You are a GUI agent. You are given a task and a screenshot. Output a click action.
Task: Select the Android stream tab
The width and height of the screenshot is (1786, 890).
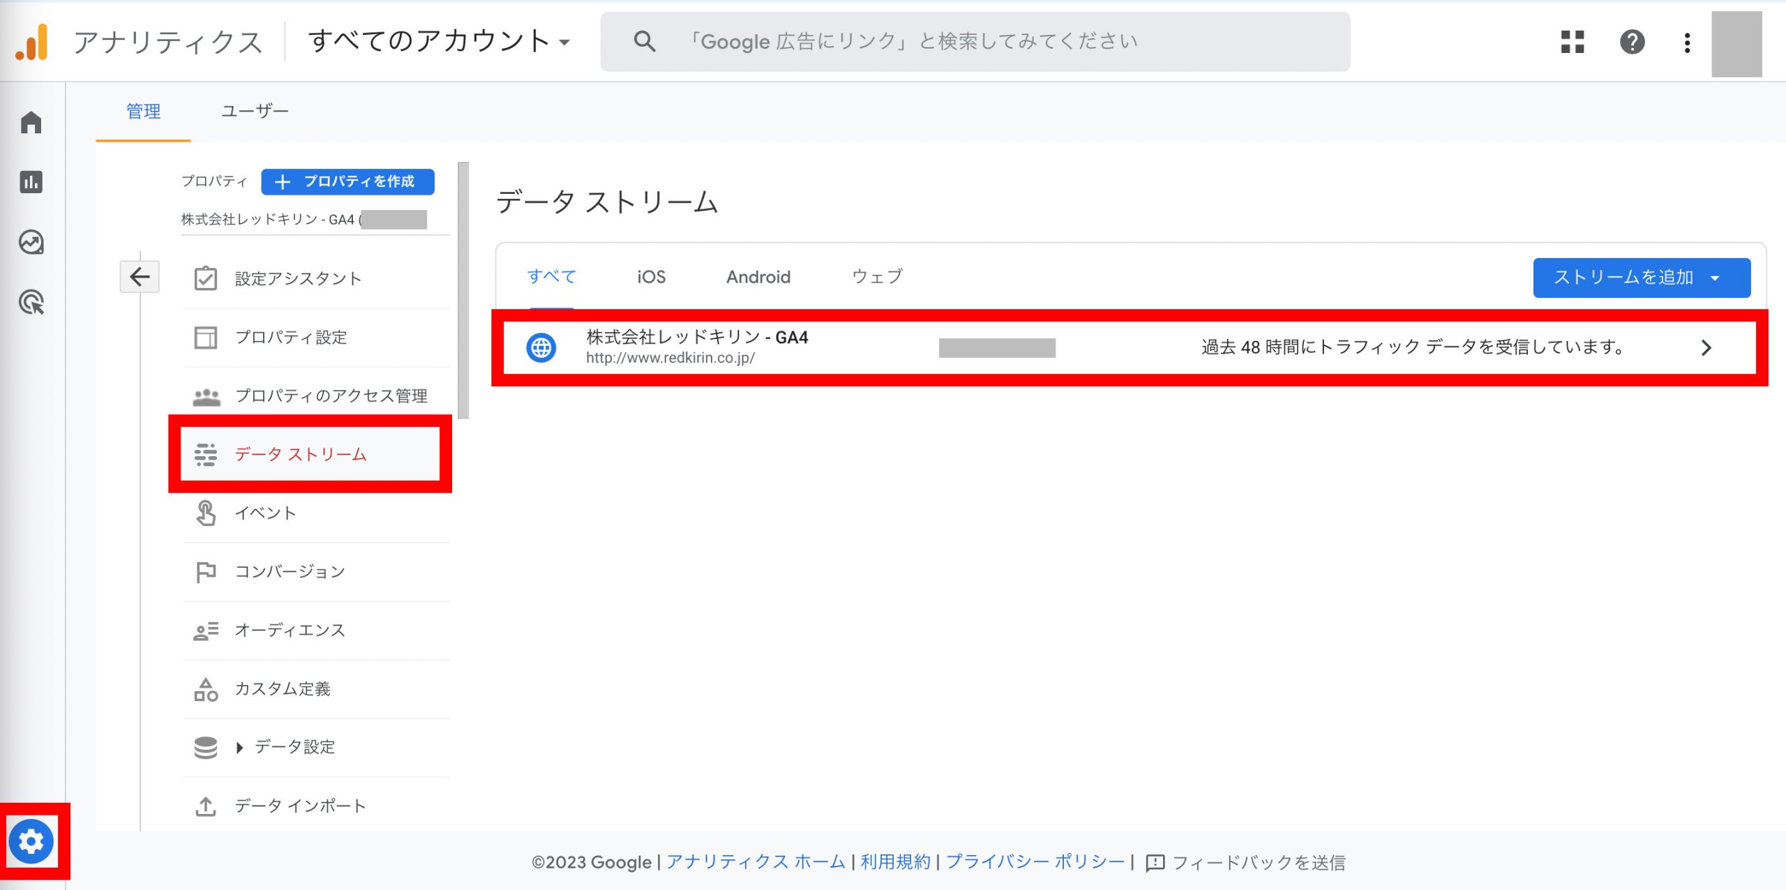click(x=758, y=277)
